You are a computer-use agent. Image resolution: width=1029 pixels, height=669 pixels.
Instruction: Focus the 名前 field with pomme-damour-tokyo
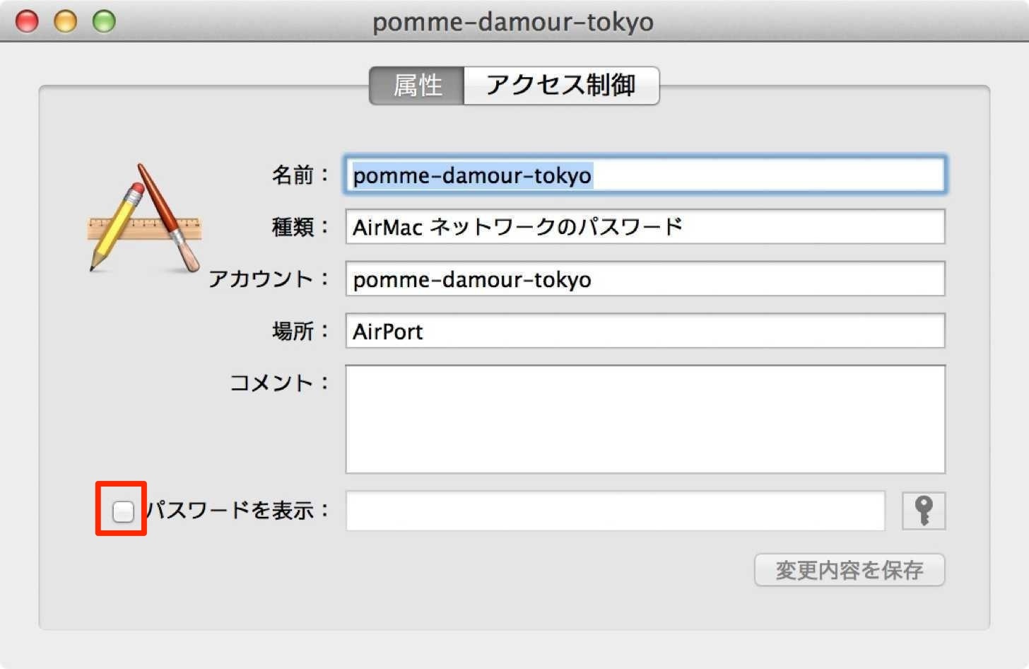pyautogui.click(x=645, y=175)
